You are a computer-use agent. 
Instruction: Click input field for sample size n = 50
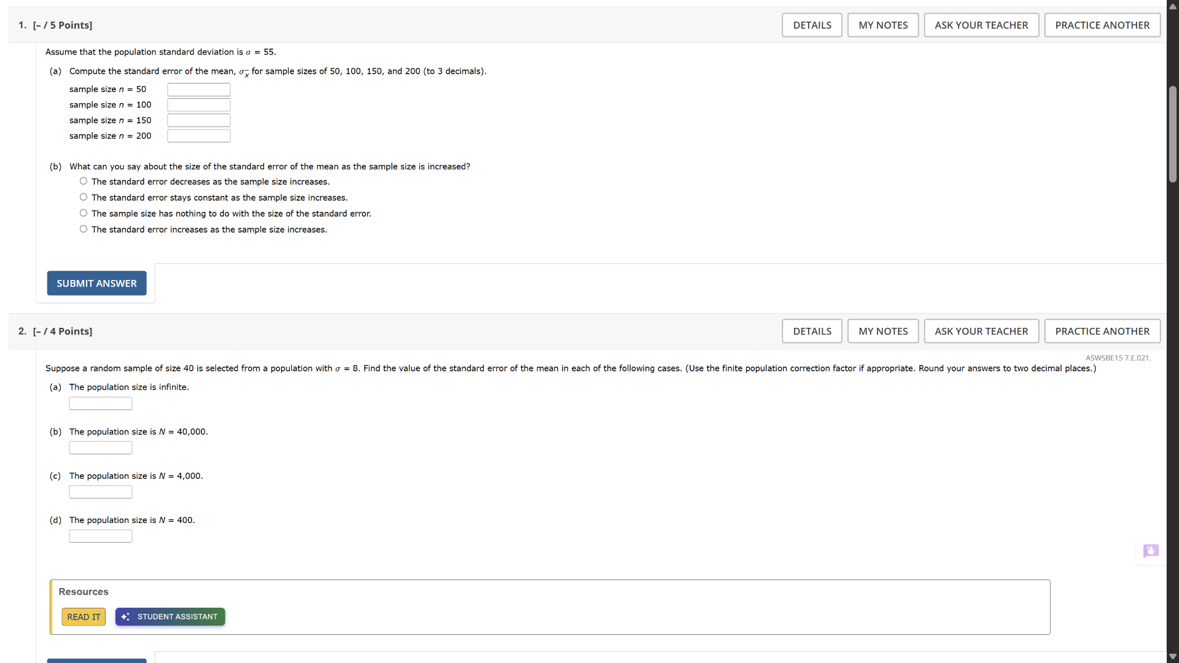(198, 90)
